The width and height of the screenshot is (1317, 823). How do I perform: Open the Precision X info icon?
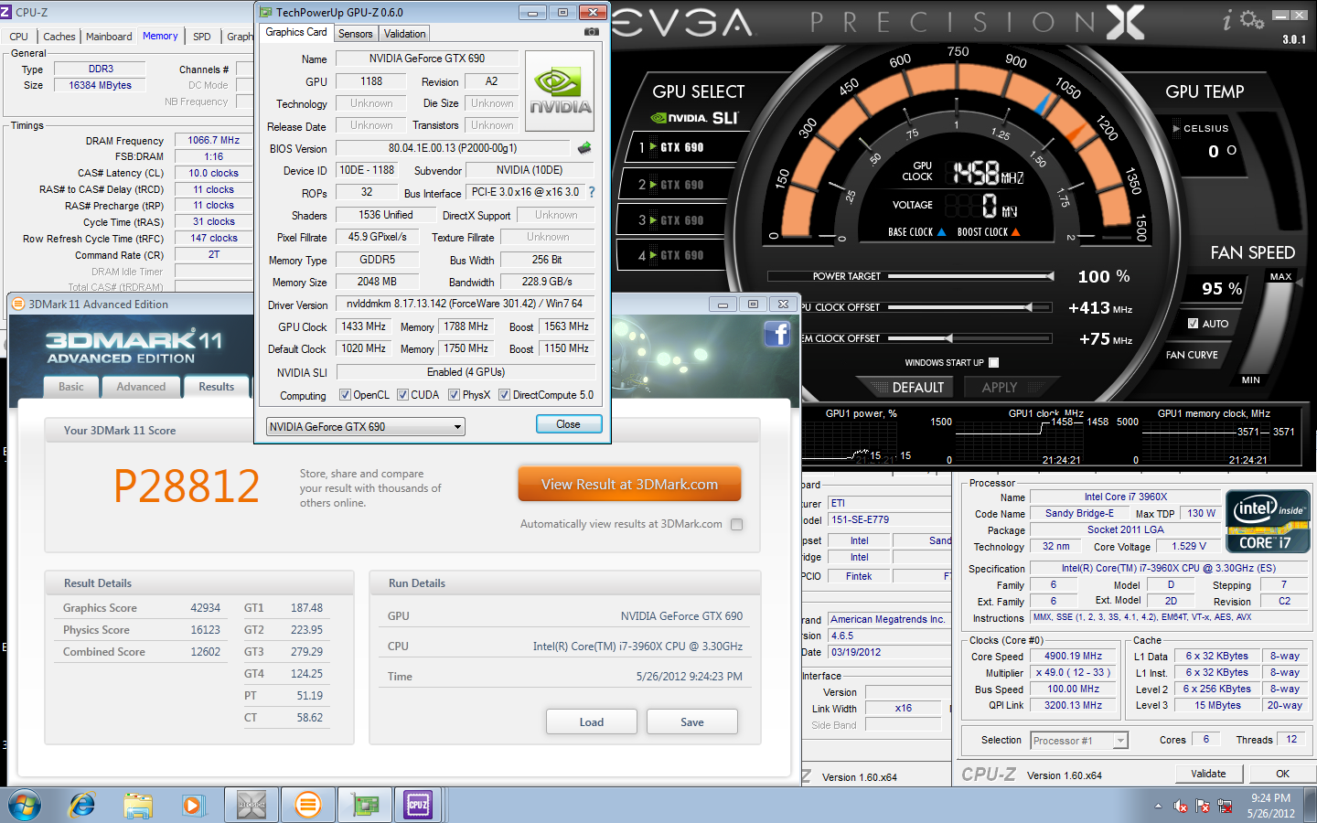(x=1227, y=20)
